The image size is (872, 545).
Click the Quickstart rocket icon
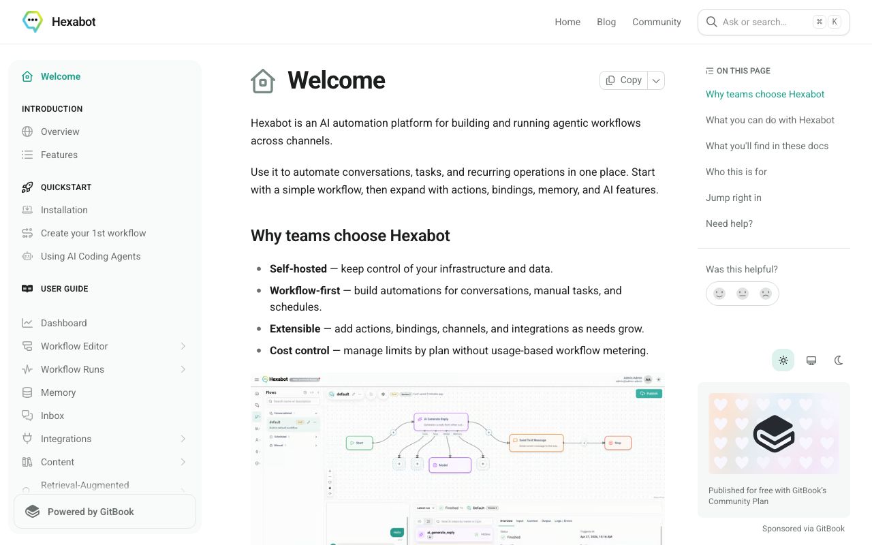pos(27,187)
